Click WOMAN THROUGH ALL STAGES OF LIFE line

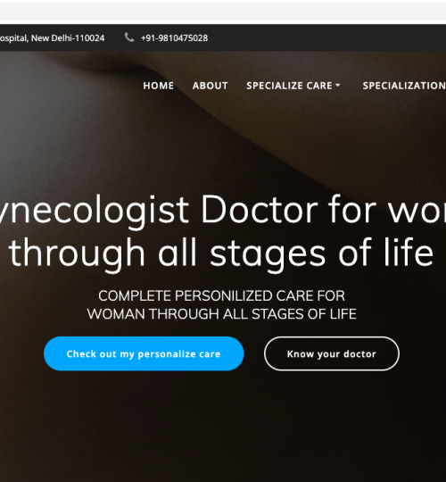[x=222, y=314]
